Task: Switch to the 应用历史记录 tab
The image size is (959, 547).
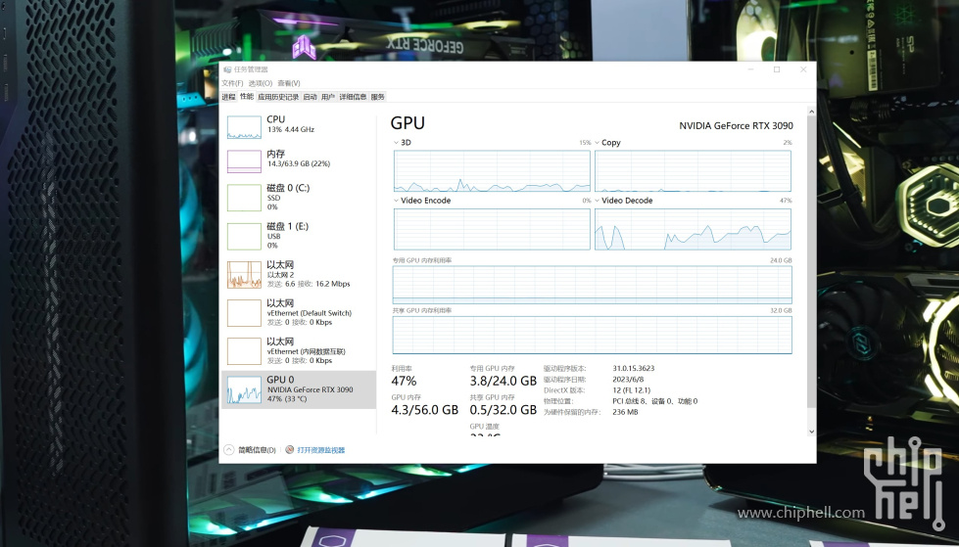Action: 278,97
